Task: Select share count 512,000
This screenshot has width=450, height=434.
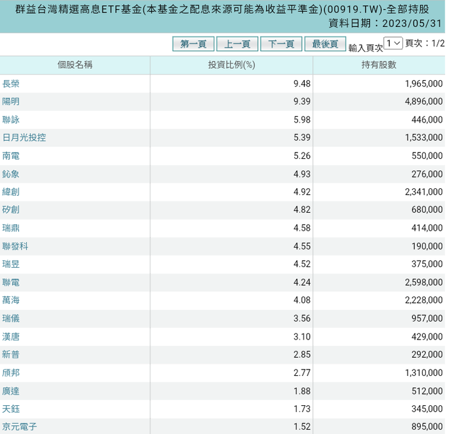Action: click(x=427, y=391)
